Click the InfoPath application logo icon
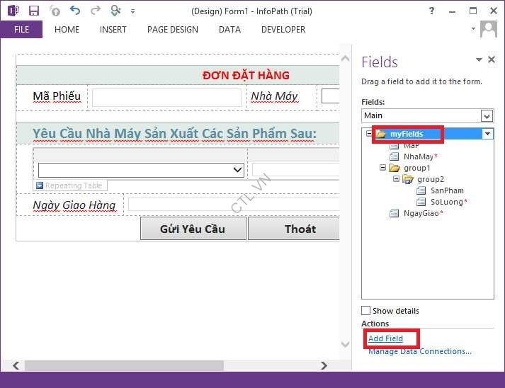The image size is (505, 388). click(13, 11)
